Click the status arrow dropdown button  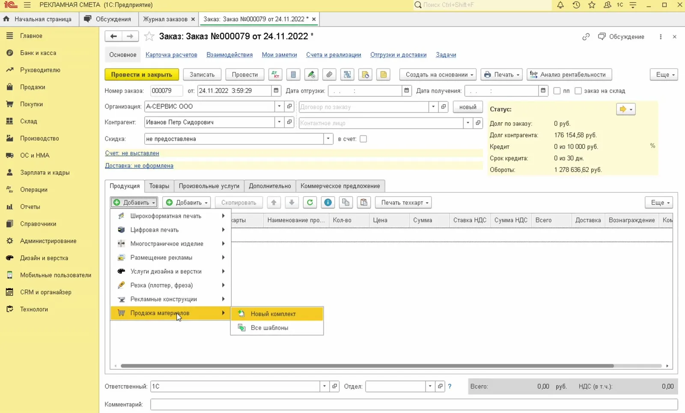point(626,109)
